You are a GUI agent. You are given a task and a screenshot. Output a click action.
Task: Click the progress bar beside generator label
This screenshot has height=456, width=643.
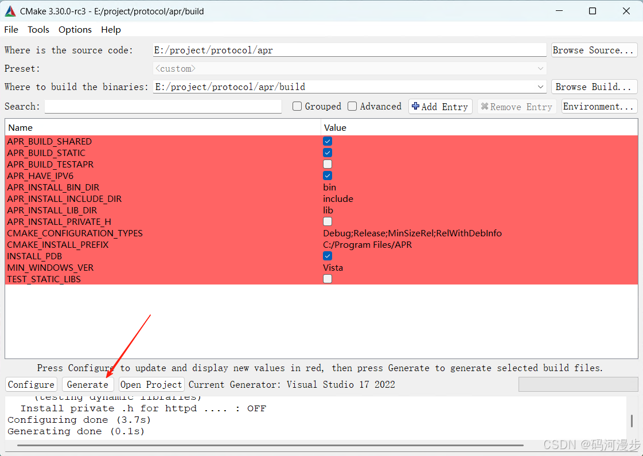click(578, 385)
